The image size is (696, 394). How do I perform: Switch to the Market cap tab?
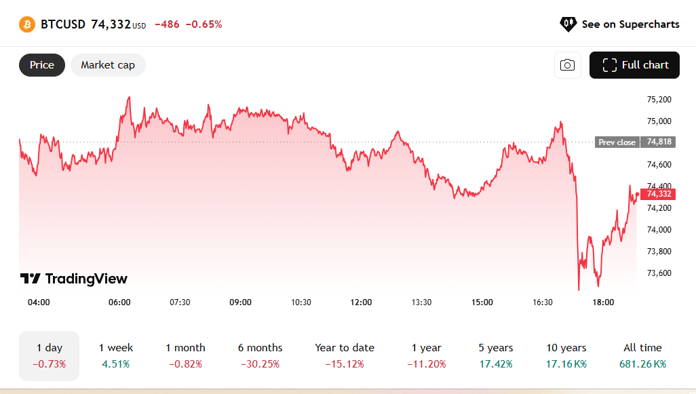coord(108,65)
